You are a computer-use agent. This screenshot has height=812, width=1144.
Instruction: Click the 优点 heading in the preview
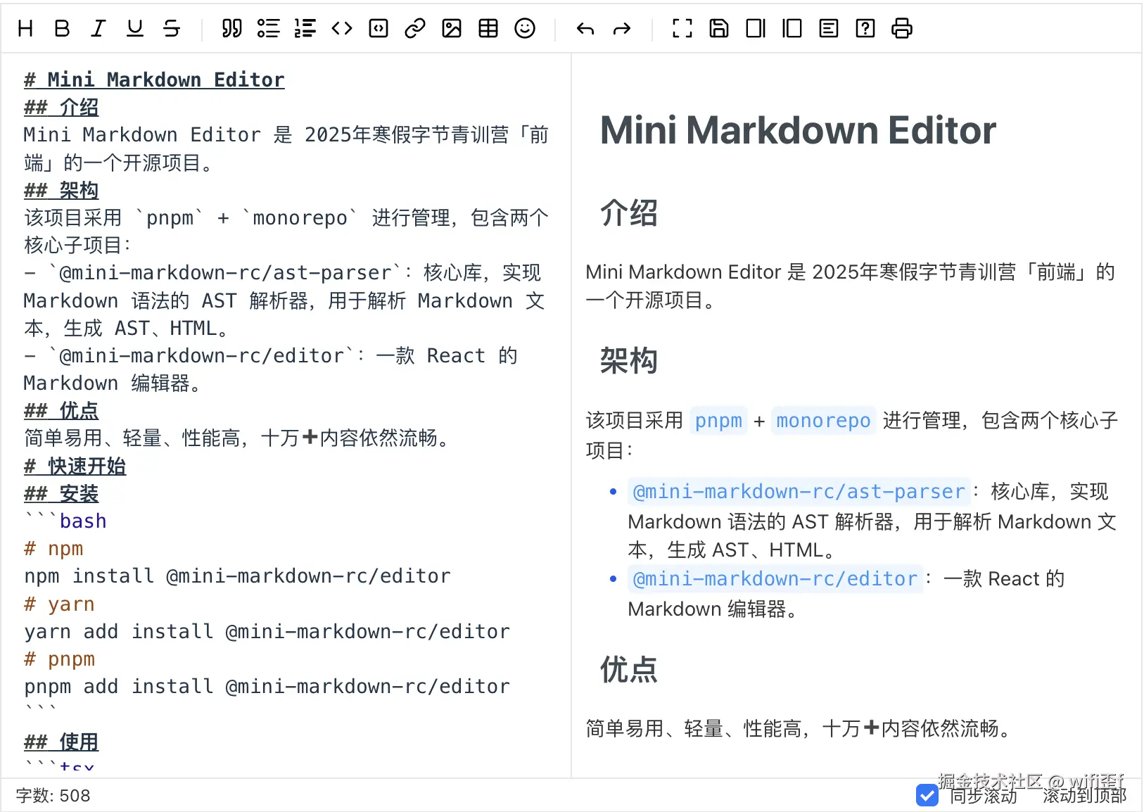628,669
